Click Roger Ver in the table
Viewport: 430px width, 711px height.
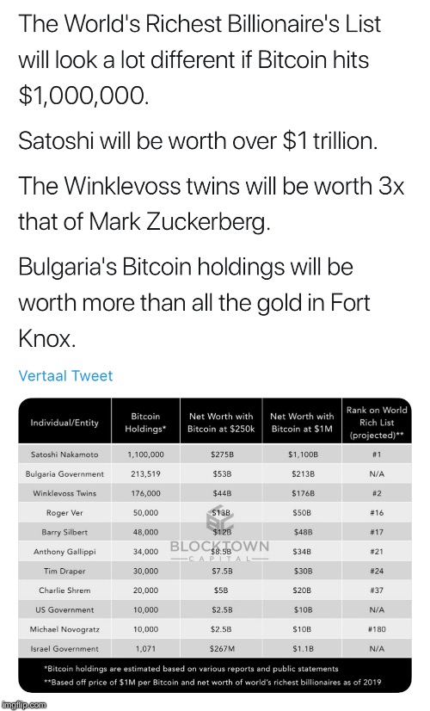click(64, 513)
